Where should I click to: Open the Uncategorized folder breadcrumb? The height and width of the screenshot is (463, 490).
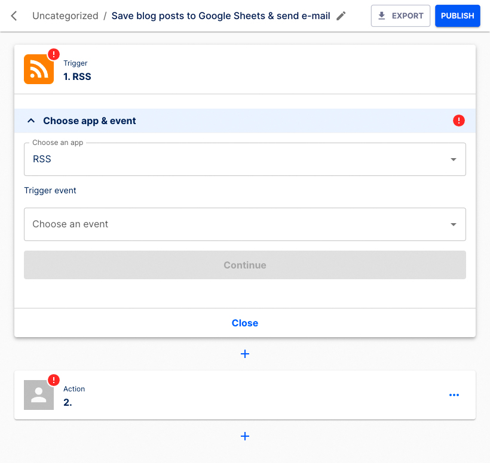[x=65, y=16]
